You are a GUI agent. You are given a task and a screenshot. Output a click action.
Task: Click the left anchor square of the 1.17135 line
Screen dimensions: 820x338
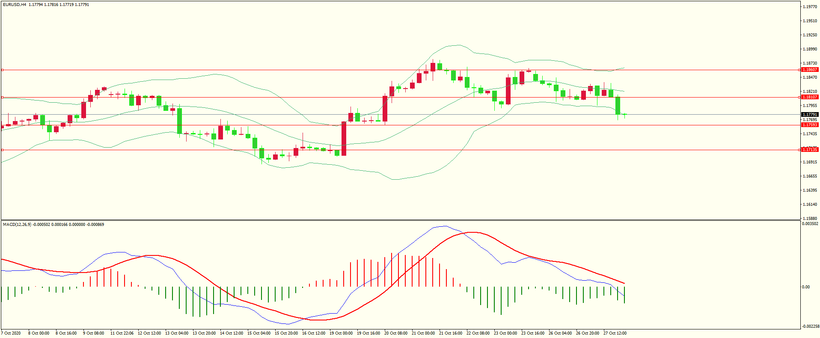click(2, 150)
